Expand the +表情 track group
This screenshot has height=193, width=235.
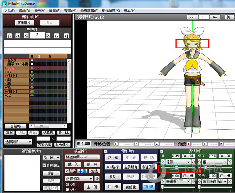(x=6, y=68)
